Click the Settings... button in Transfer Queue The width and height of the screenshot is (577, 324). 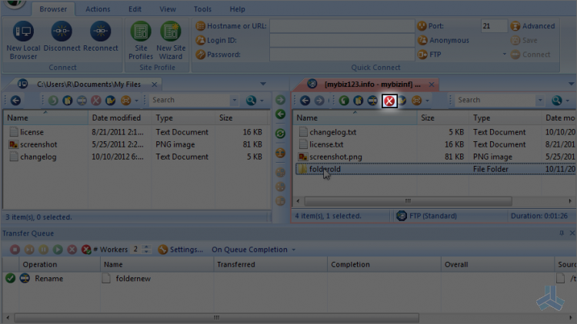(x=180, y=250)
